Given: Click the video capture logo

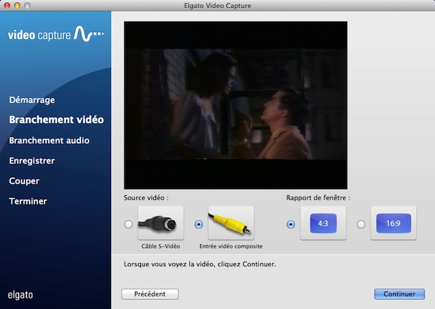Looking at the screenshot, I should pos(56,34).
